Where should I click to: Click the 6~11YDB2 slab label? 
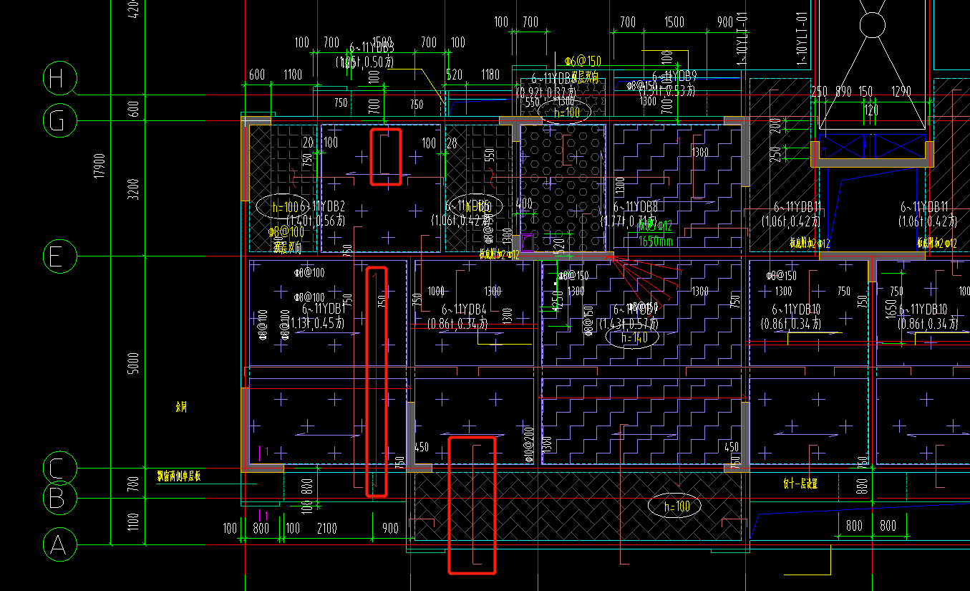point(324,206)
